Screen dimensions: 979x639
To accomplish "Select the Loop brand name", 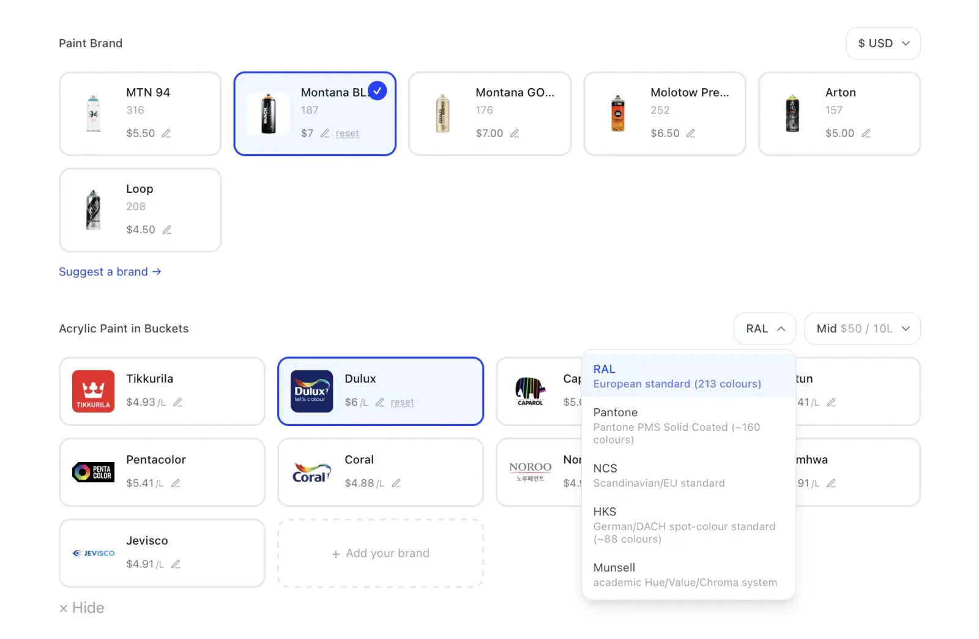I will [x=140, y=189].
